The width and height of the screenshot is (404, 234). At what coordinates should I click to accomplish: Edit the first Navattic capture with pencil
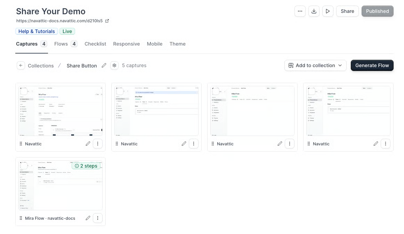(88, 144)
